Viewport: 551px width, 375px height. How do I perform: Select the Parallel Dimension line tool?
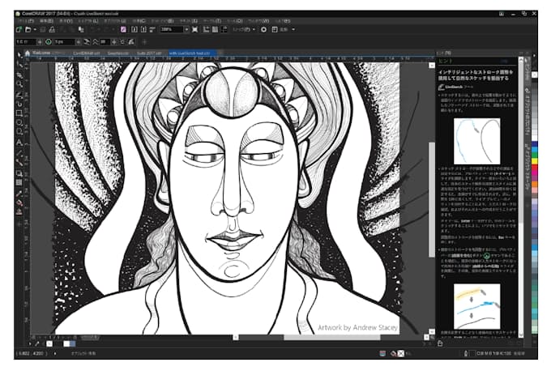[x=19, y=153]
